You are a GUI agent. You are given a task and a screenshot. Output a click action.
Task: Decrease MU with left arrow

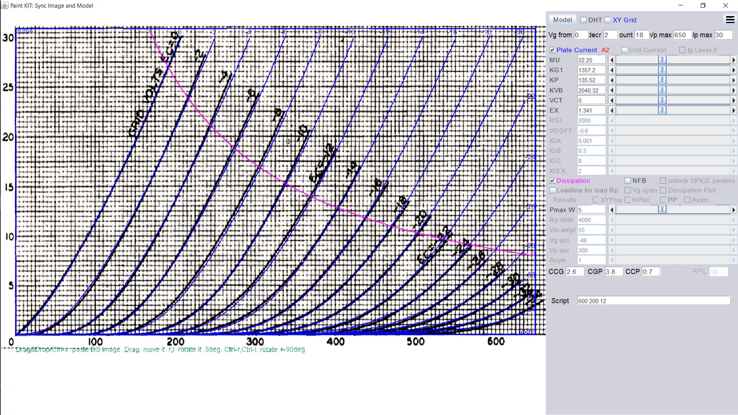[x=612, y=60]
